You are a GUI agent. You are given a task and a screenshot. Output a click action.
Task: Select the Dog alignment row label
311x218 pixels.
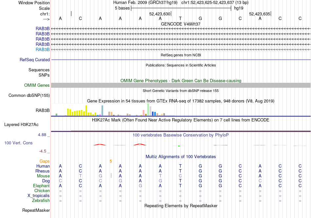(x=46, y=181)
